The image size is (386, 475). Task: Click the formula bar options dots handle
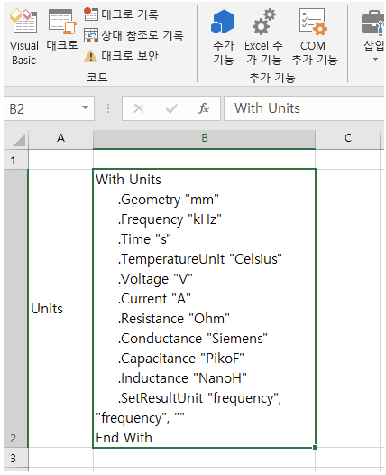tap(108, 108)
